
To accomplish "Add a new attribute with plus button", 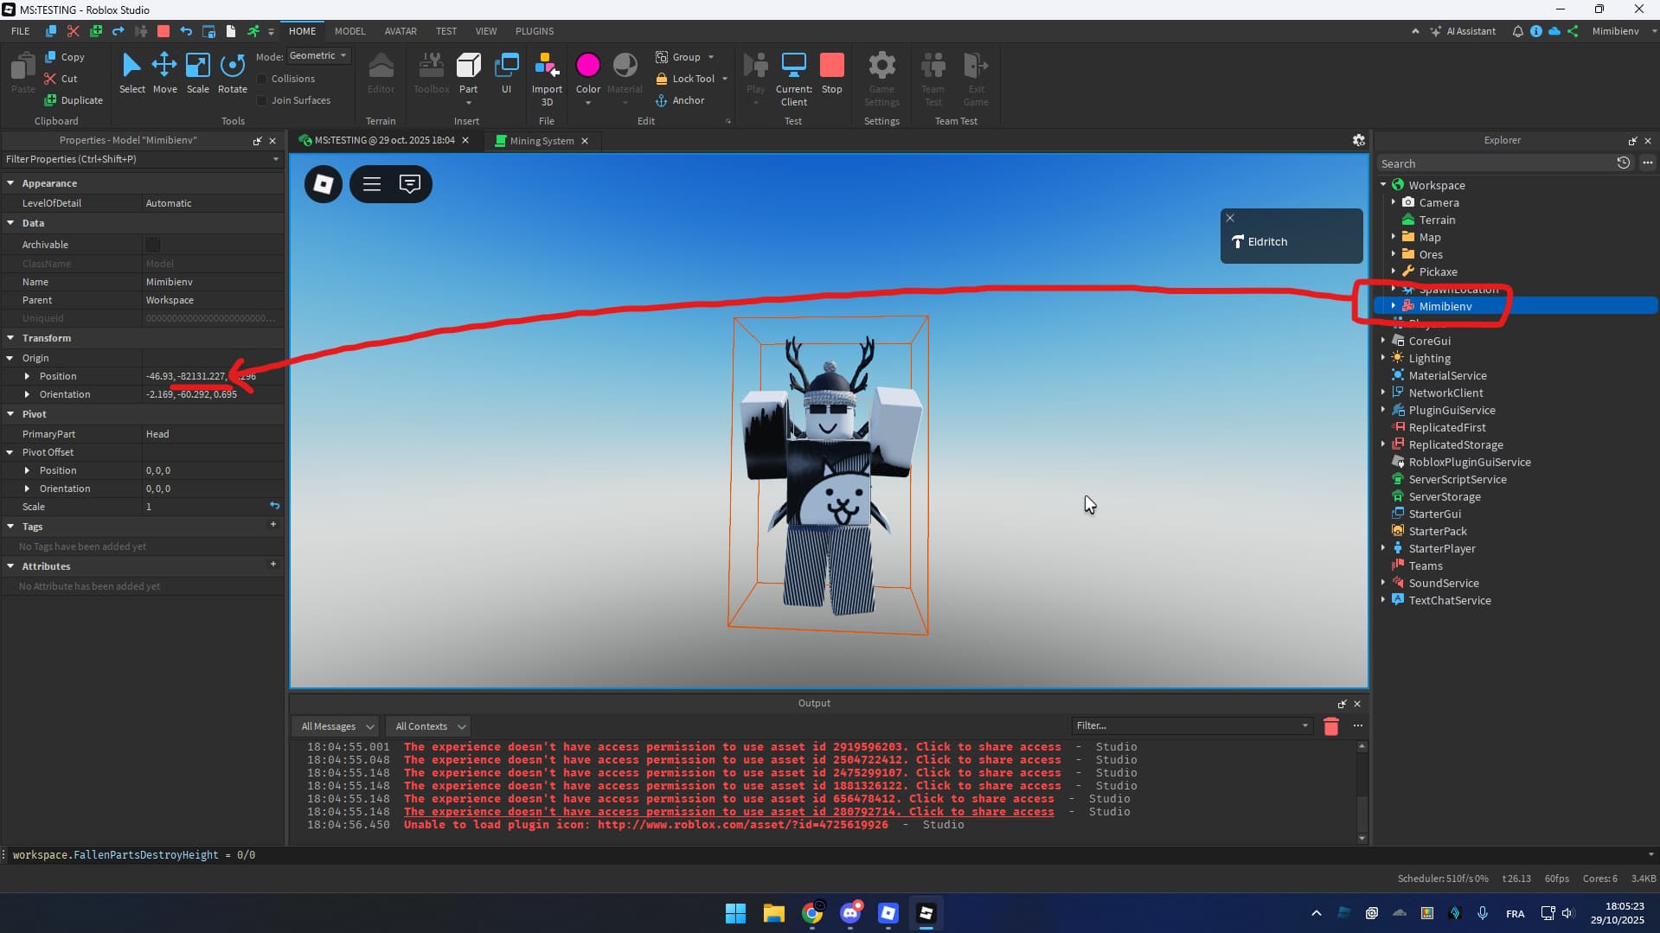I will point(273,565).
